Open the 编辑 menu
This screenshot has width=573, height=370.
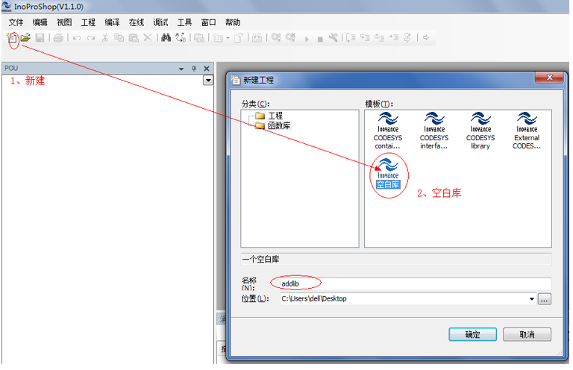(40, 22)
